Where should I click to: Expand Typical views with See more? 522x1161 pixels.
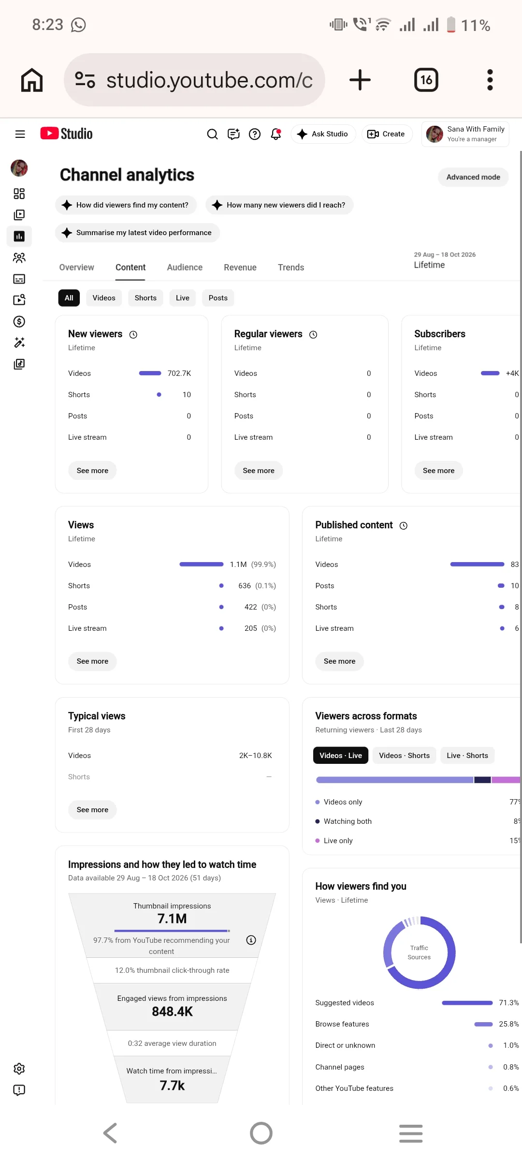click(92, 810)
